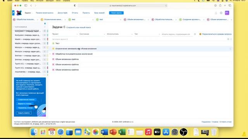This screenshot has height=139, width=248.
Task: Open a new Safari tab with plus icon
Action: (x=225, y=5)
